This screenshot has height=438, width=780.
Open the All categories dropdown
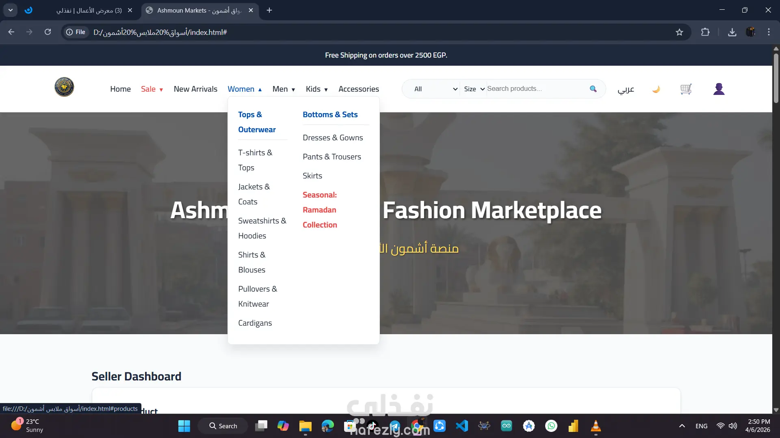[x=435, y=89]
